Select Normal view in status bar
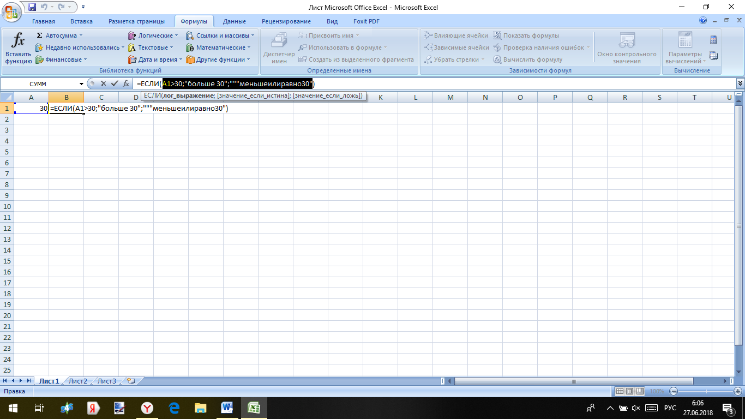 (620, 391)
